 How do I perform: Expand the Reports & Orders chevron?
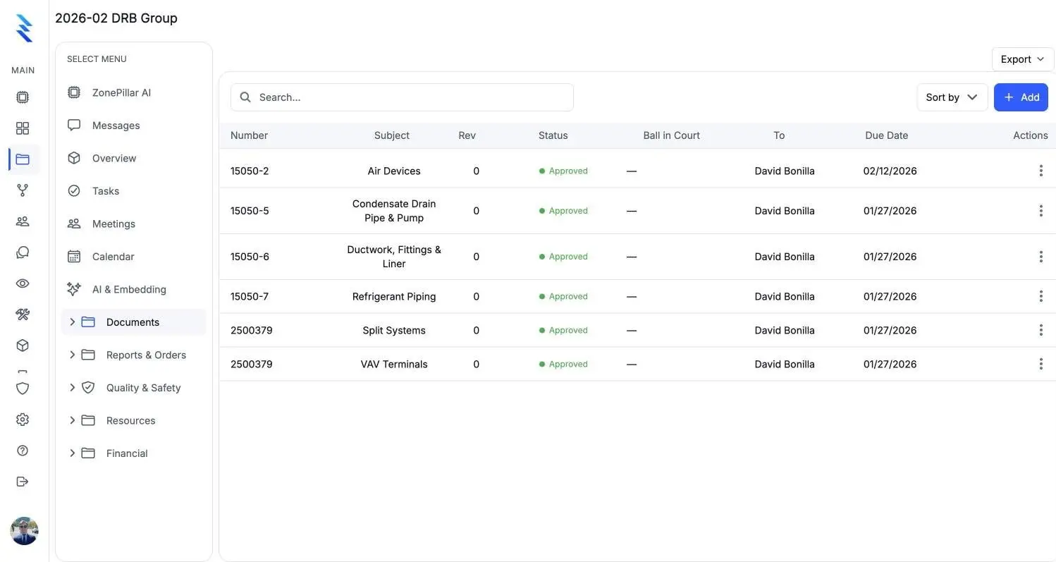click(72, 355)
